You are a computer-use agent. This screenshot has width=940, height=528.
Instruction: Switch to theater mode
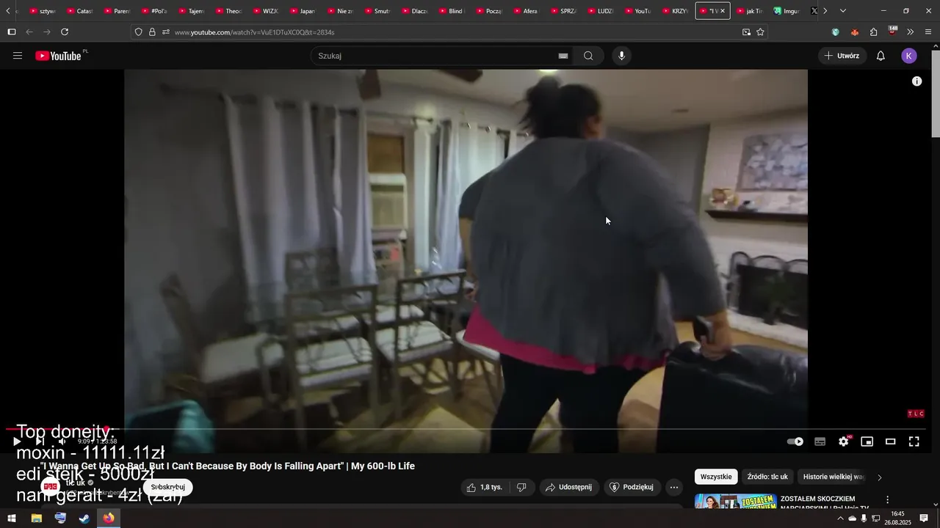pos(891,441)
